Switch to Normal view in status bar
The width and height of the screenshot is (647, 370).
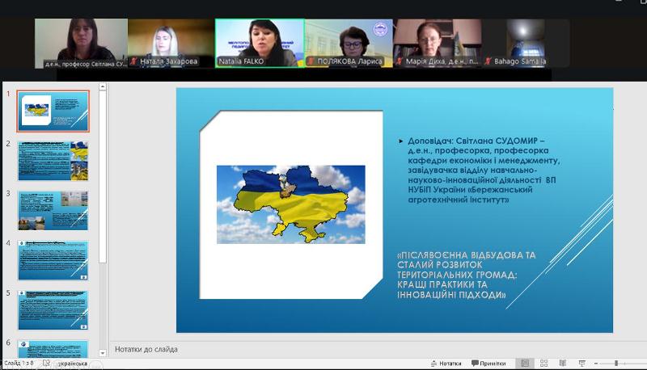click(x=525, y=364)
